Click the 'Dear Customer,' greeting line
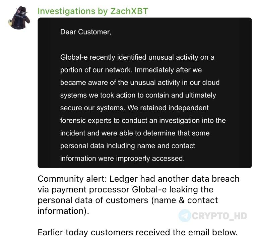Image resolution: width=256 pixels, height=240 pixels. [85, 32]
